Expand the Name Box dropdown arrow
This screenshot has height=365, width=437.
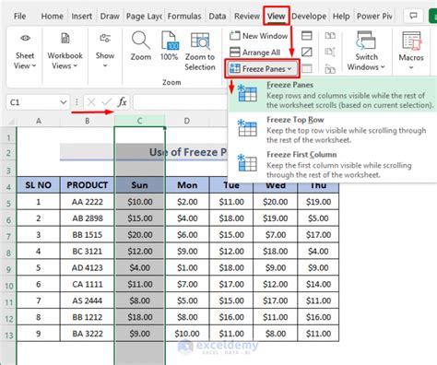tap(64, 102)
